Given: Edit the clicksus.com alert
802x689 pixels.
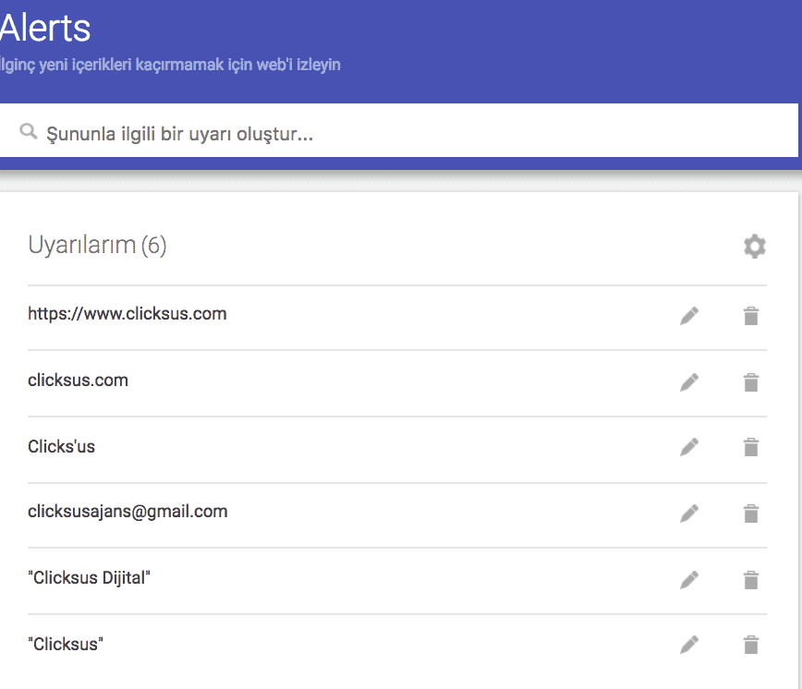Looking at the screenshot, I should [689, 381].
